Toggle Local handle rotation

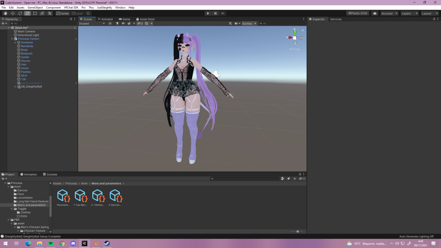pos(77,13)
